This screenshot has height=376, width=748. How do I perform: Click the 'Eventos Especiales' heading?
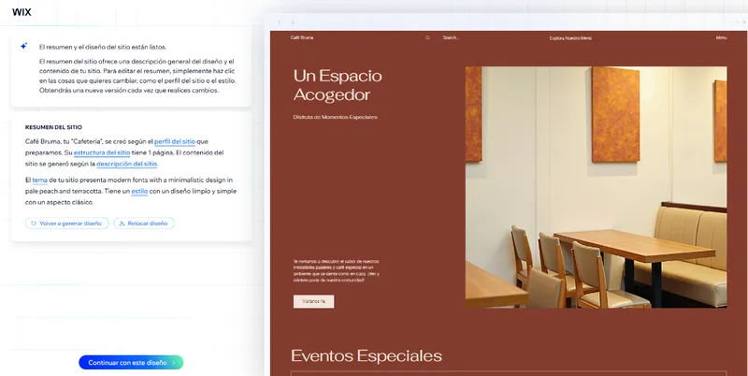point(367,356)
